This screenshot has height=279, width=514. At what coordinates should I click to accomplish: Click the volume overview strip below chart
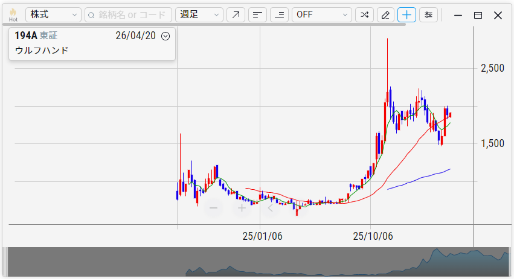[257, 262]
